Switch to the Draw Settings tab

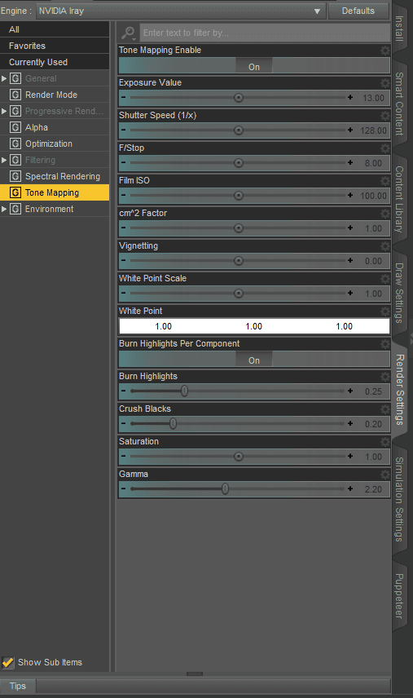coord(399,293)
